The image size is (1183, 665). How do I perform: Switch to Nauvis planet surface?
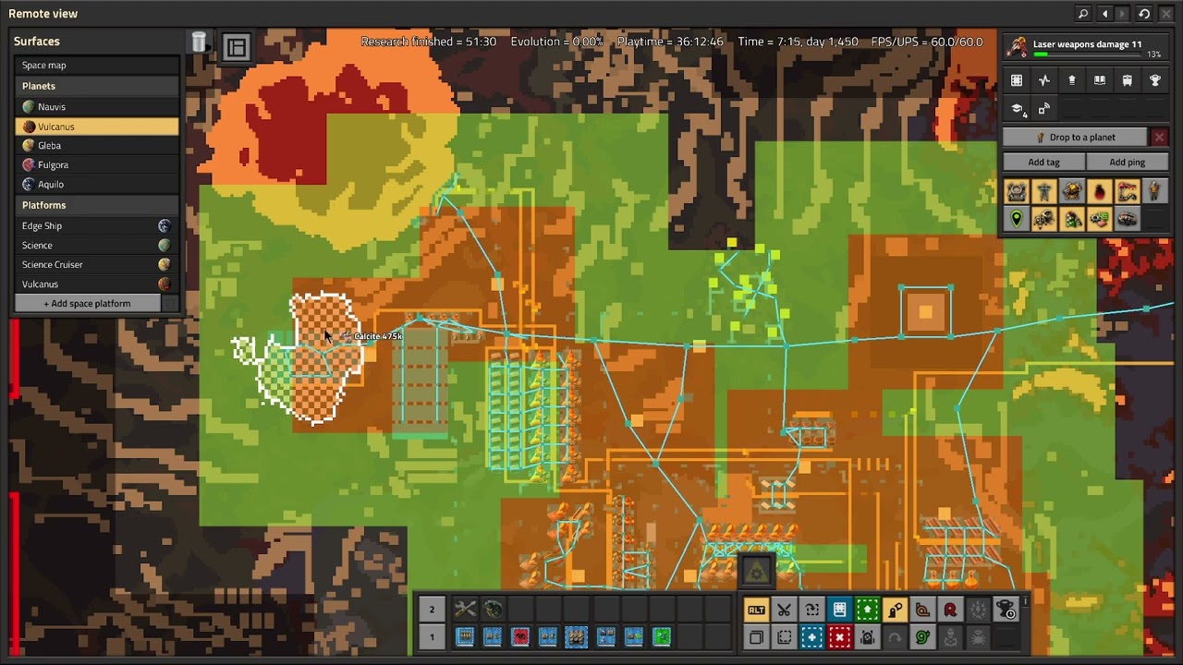(97, 107)
